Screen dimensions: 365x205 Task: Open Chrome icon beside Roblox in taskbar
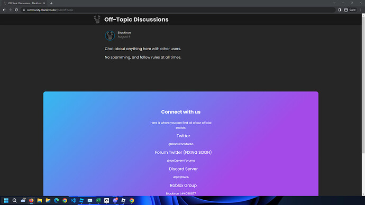132,200
